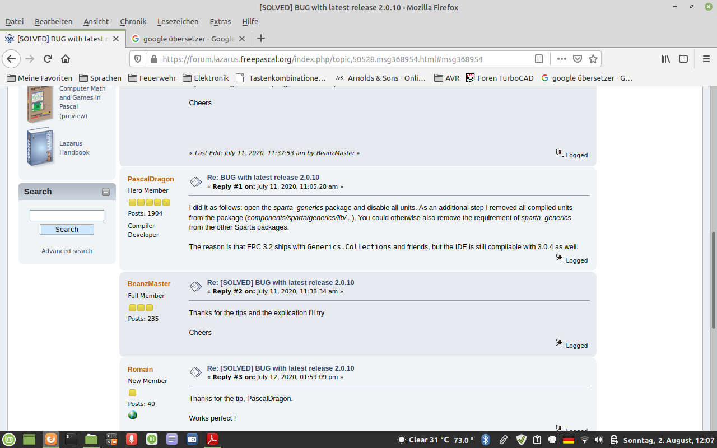Open the Advanced search link

point(67,251)
